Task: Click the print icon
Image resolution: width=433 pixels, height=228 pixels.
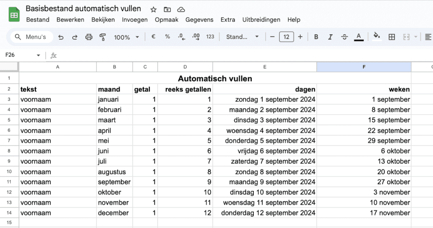Action: 89,37
